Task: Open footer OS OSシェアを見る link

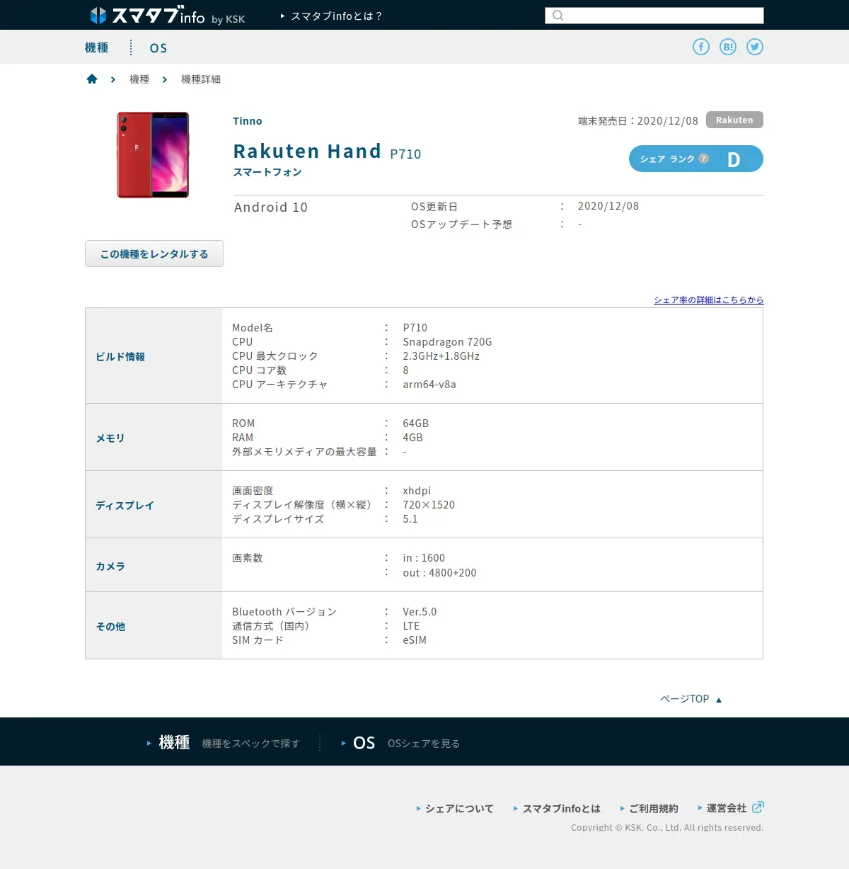Action: pos(400,743)
